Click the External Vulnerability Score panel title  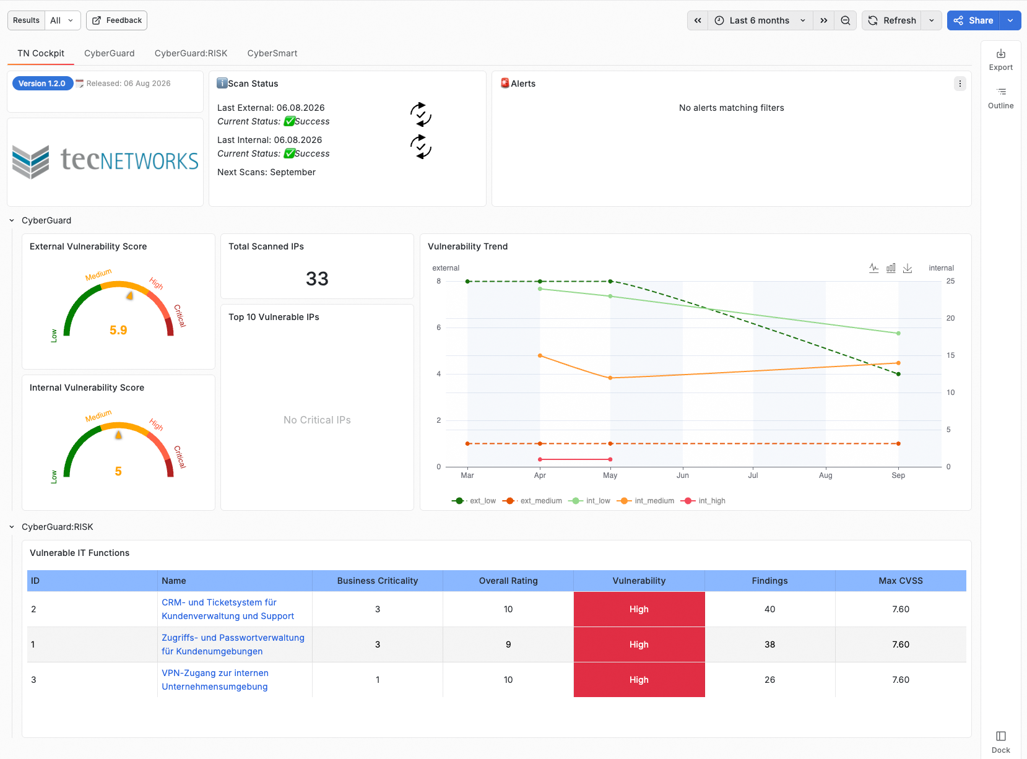[x=89, y=246]
